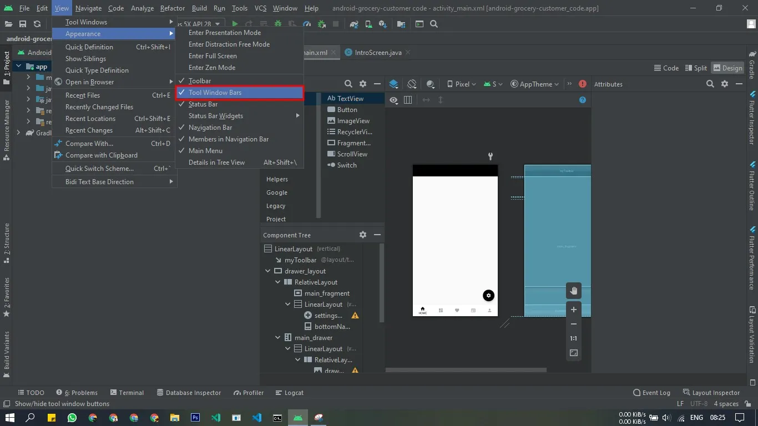The image size is (758, 426).
Task: Select the zoom tool in the Palette panel
Action: 348,84
